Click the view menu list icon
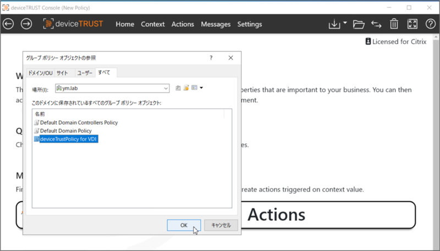This screenshot has width=440, height=251. click(x=195, y=88)
